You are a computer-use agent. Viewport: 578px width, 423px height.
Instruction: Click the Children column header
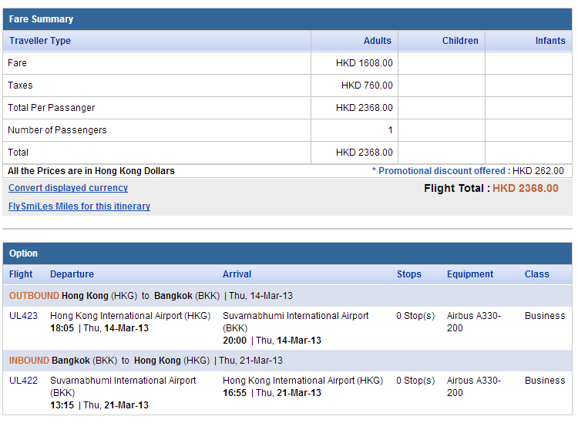point(460,41)
